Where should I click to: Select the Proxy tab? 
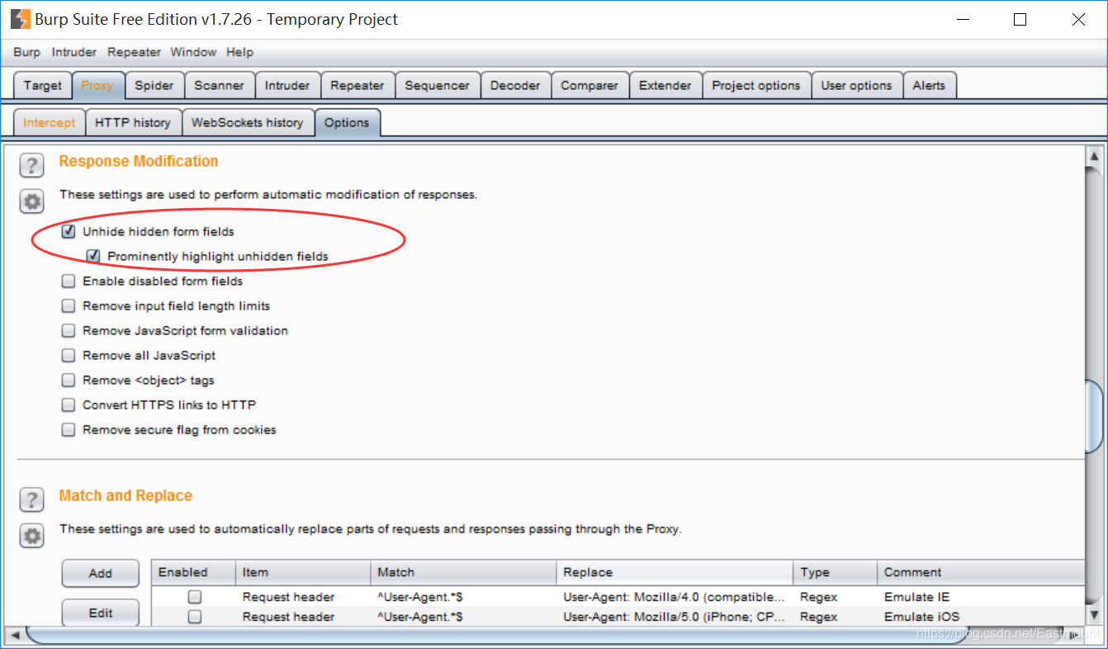tap(97, 85)
